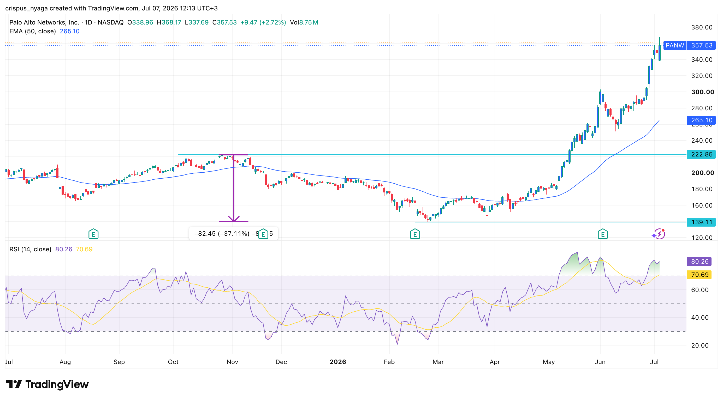This screenshot has height=400, width=723.
Task: Click the Mar label on time axis
Action: tap(438, 362)
